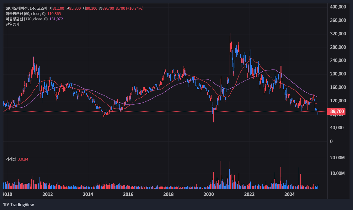
Task: Click the 거래량 volume legend label
Action: [x=11, y=159]
